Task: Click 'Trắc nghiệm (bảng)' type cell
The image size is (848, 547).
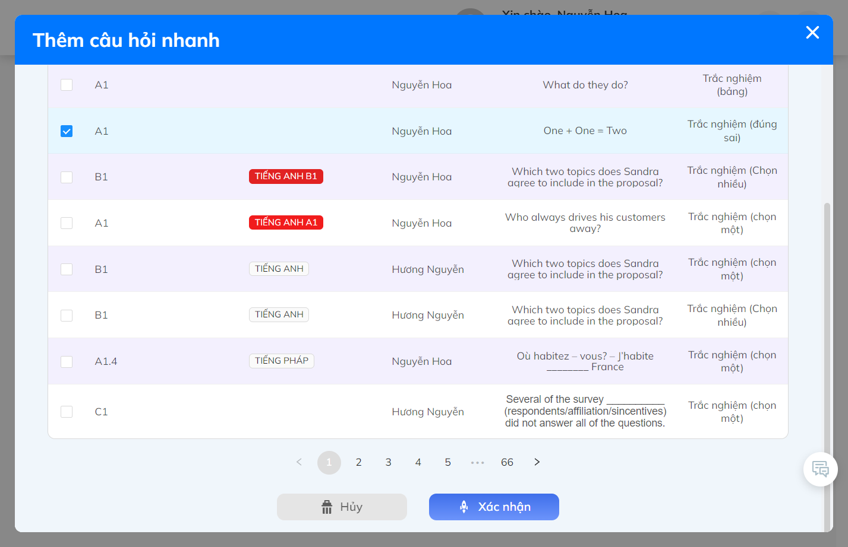Action: coord(732,85)
